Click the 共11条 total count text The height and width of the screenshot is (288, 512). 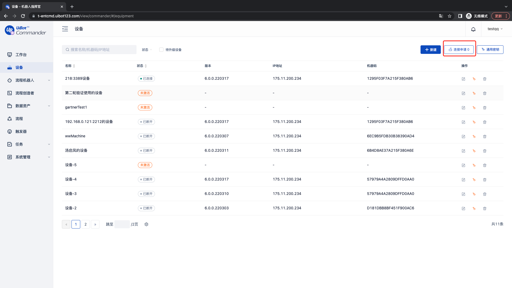click(x=497, y=224)
